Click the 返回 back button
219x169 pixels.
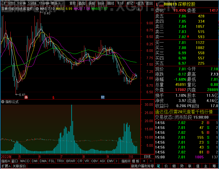point(149,3)
